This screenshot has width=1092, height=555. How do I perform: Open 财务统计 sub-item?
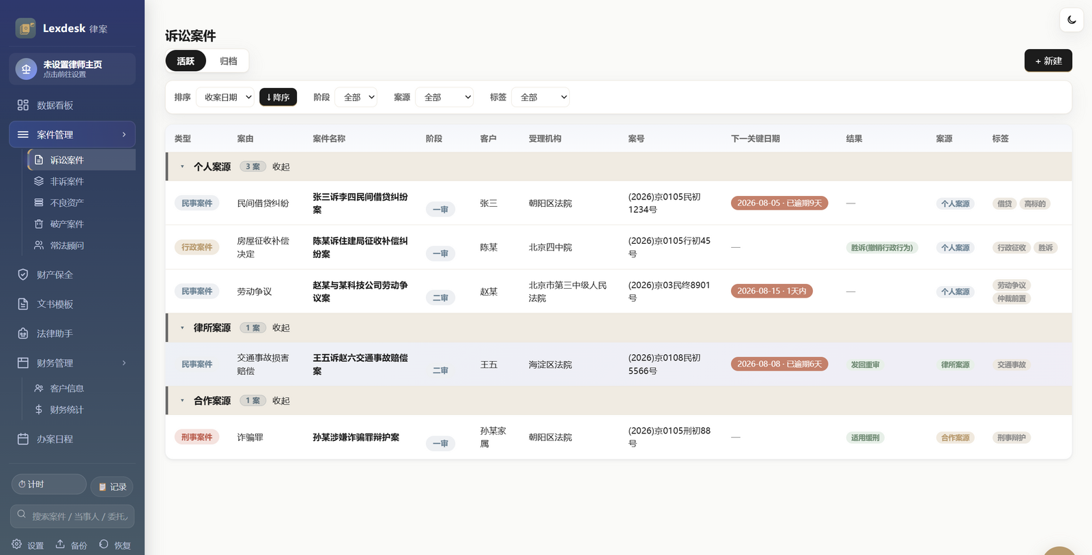81,410
